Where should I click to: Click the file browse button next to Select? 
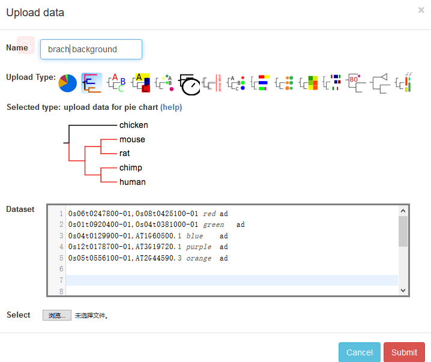57,315
